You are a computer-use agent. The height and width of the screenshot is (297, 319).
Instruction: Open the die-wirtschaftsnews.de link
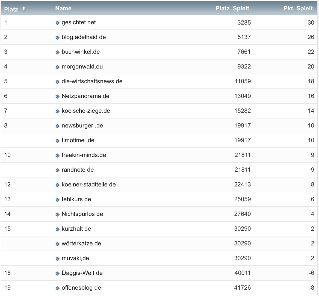point(92,81)
